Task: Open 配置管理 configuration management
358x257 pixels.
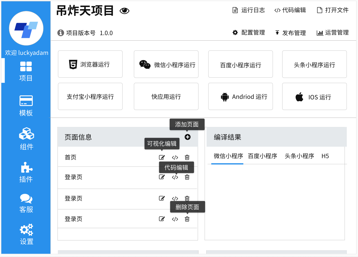Action: tap(248, 33)
